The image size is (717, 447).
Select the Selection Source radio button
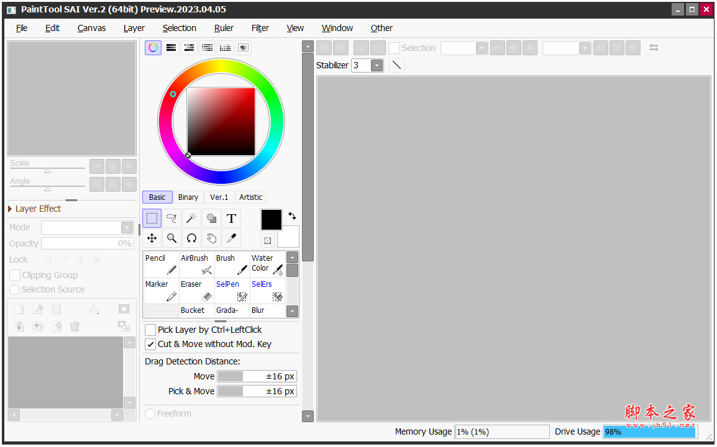(x=15, y=290)
